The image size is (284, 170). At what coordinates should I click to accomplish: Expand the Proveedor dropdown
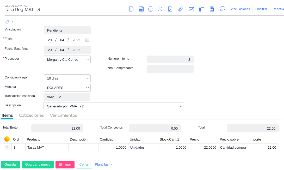(x=88, y=59)
